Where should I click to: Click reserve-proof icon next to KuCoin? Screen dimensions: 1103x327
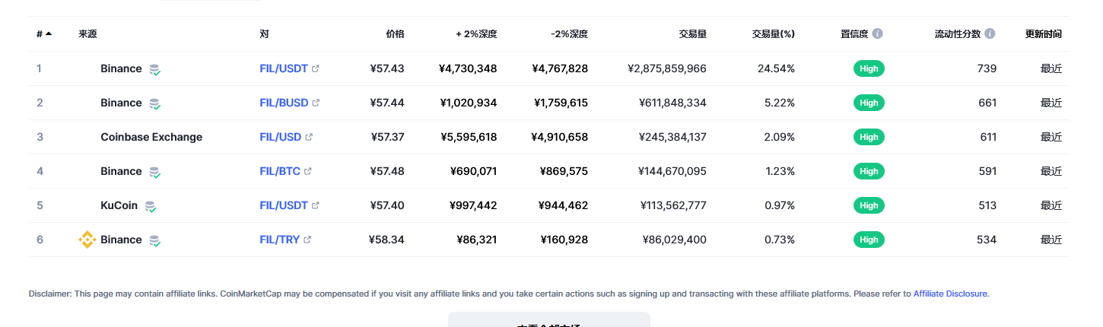pyautogui.click(x=151, y=206)
